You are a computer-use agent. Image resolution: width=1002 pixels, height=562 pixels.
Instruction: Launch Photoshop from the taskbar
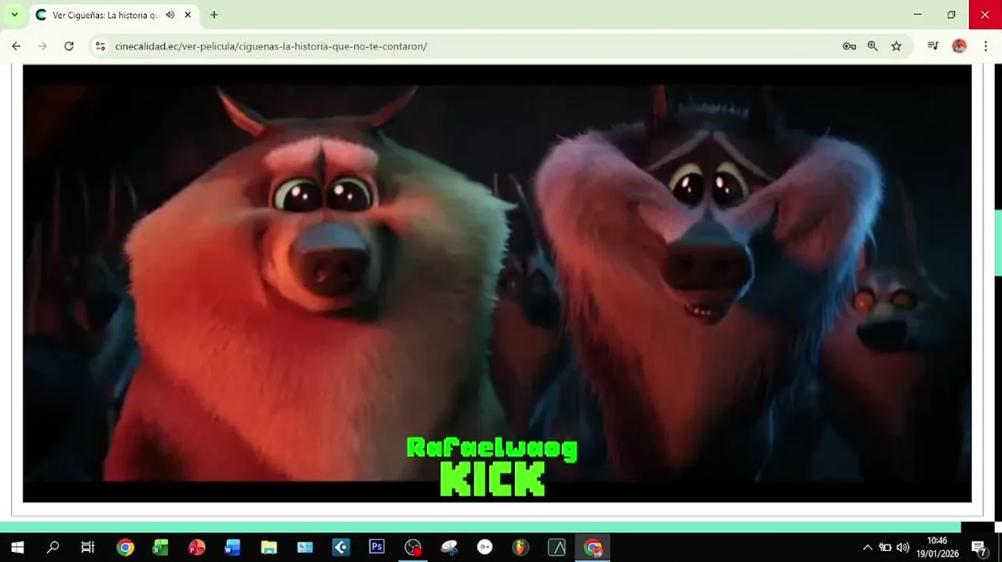tap(377, 547)
